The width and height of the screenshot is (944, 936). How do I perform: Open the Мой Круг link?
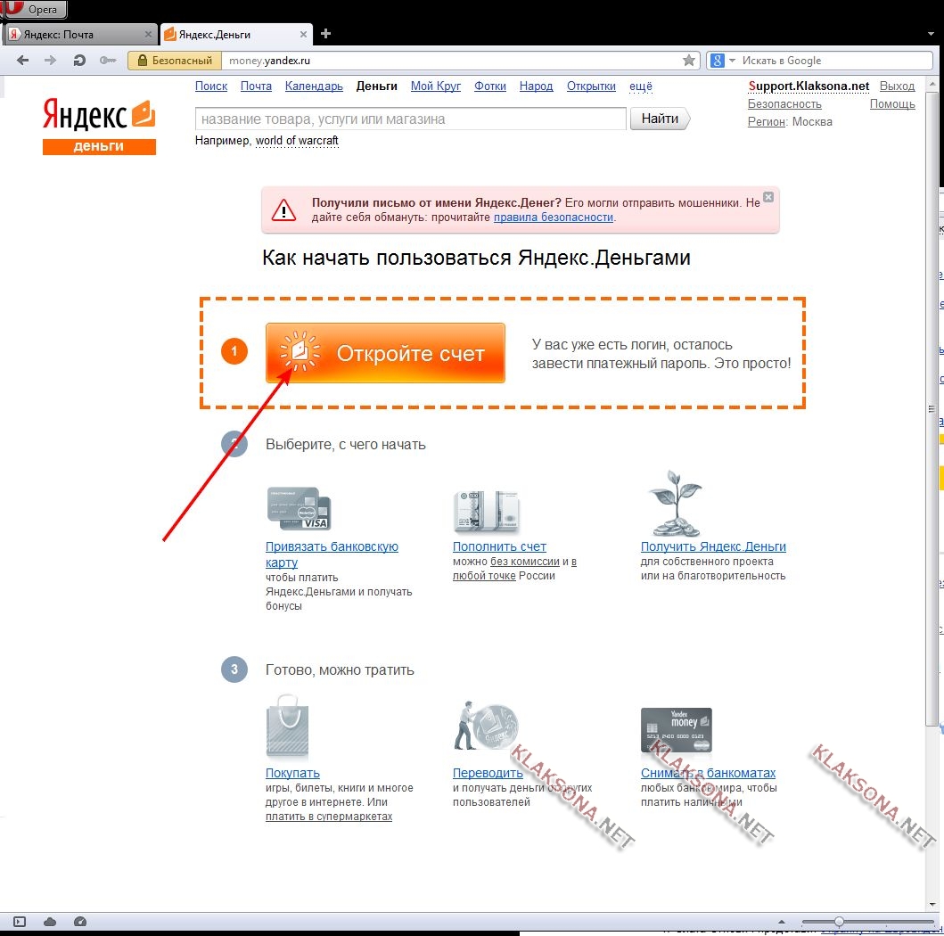[435, 86]
